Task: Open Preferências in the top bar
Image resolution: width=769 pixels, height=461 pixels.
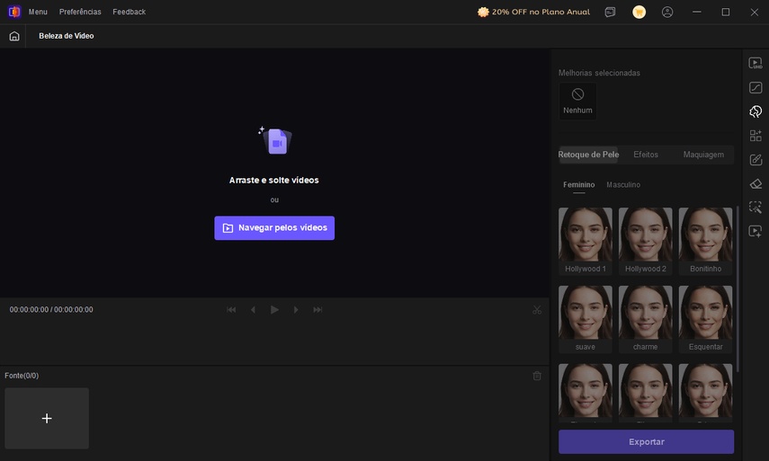Action: (80, 12)
